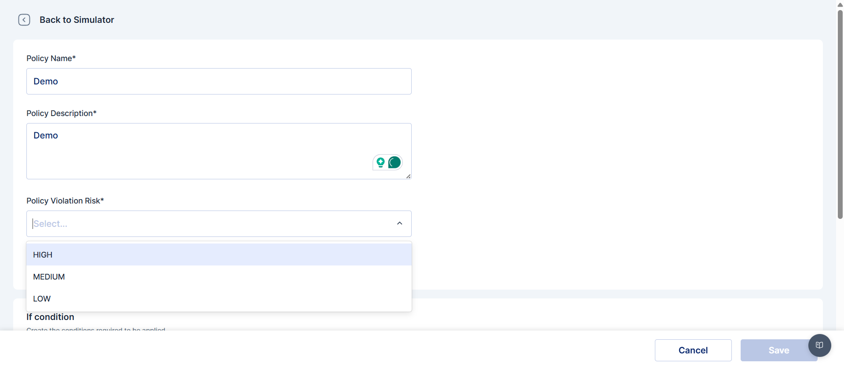Open the floating book help icon
Image resolution: width=844 pixels, height=367 pixels.
point(819,345)
